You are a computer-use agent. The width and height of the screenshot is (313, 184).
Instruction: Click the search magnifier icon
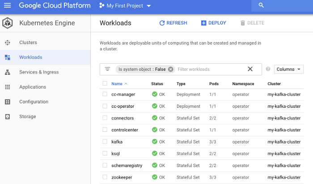click(261, 5)
